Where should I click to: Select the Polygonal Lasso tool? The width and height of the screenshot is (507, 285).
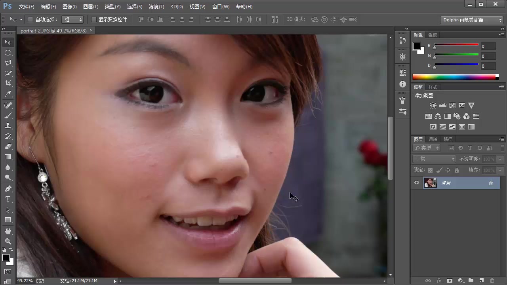[x=8, y=63]
